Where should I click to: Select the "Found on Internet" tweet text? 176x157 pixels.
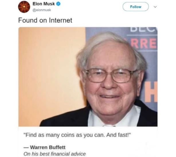coord(45,20)
